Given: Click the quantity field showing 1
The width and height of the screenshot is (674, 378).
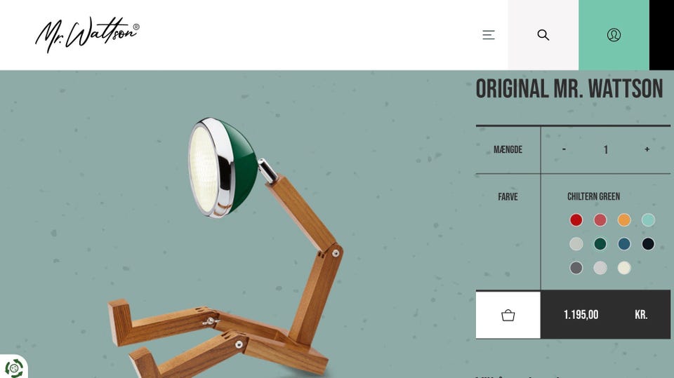Looking at the screenshot, I should 606,149.
